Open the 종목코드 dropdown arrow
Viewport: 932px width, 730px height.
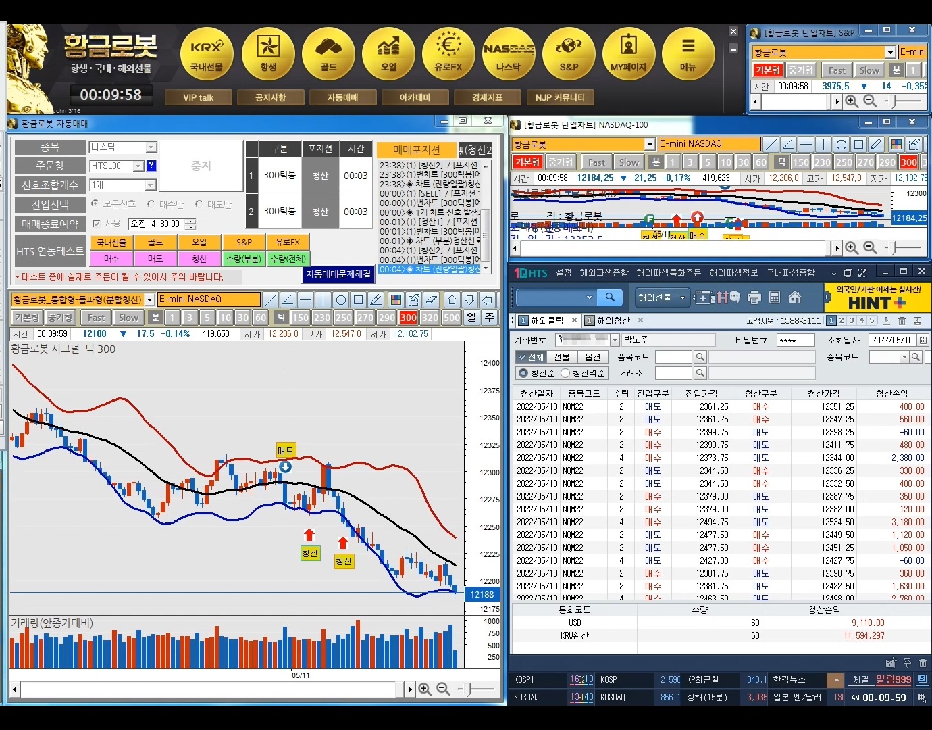(904, 357)
